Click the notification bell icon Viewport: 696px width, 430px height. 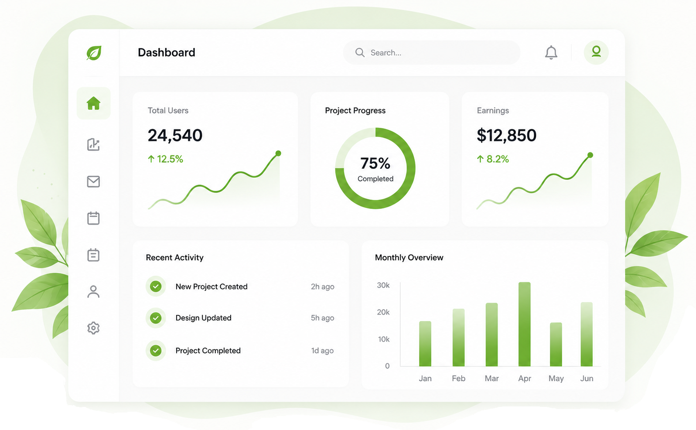click(551, 53)
